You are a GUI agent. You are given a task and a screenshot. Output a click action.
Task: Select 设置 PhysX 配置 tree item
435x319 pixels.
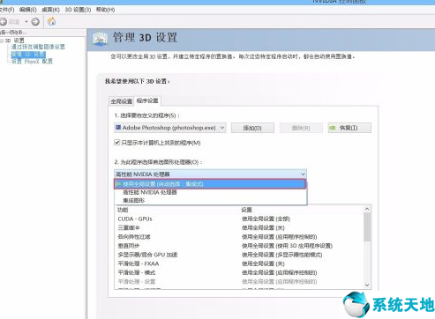point(32,62)
